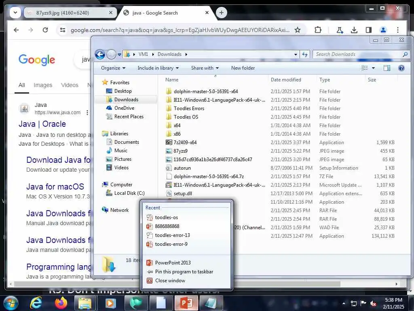The image size is (414, 311).
Task: Refresh the Downloads folder view
Action: tap(305, 55)
